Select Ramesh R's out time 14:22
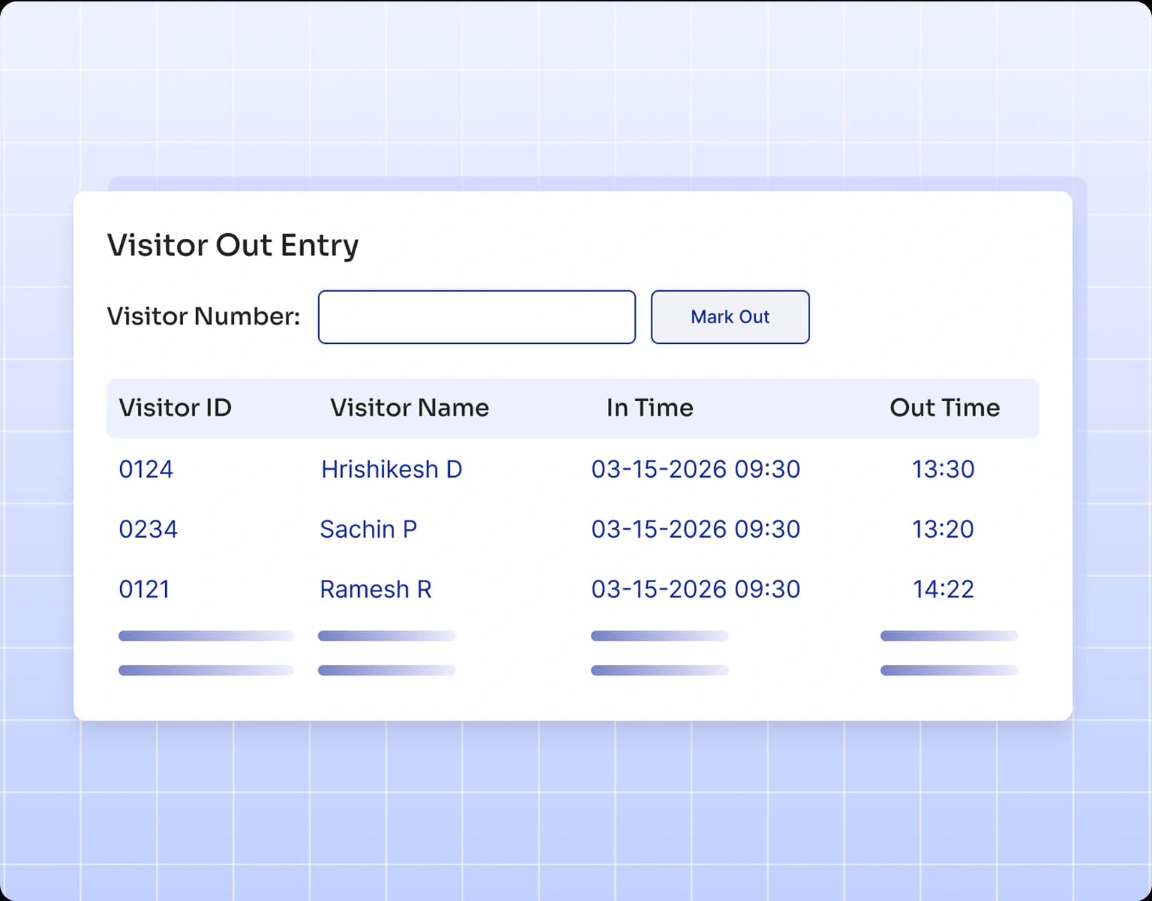 coord(944,590)
